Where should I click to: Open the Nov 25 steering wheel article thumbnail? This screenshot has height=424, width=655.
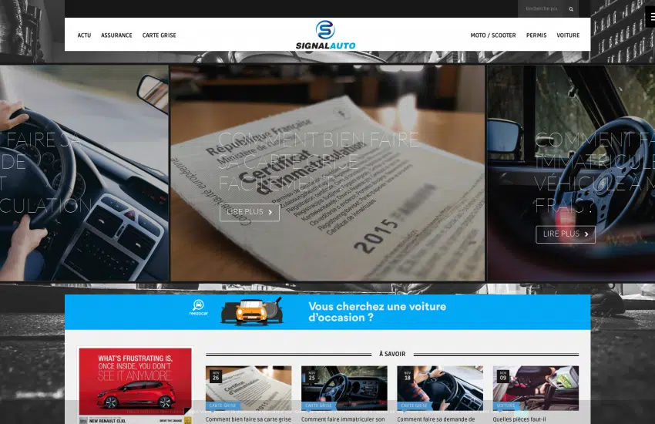tap(344, 385)
